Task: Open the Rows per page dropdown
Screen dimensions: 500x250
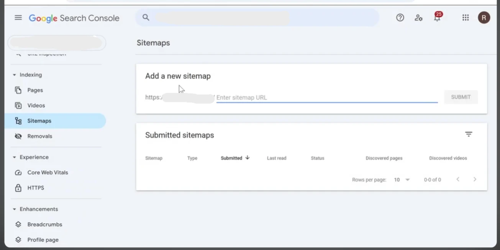Action: point(402,180)
